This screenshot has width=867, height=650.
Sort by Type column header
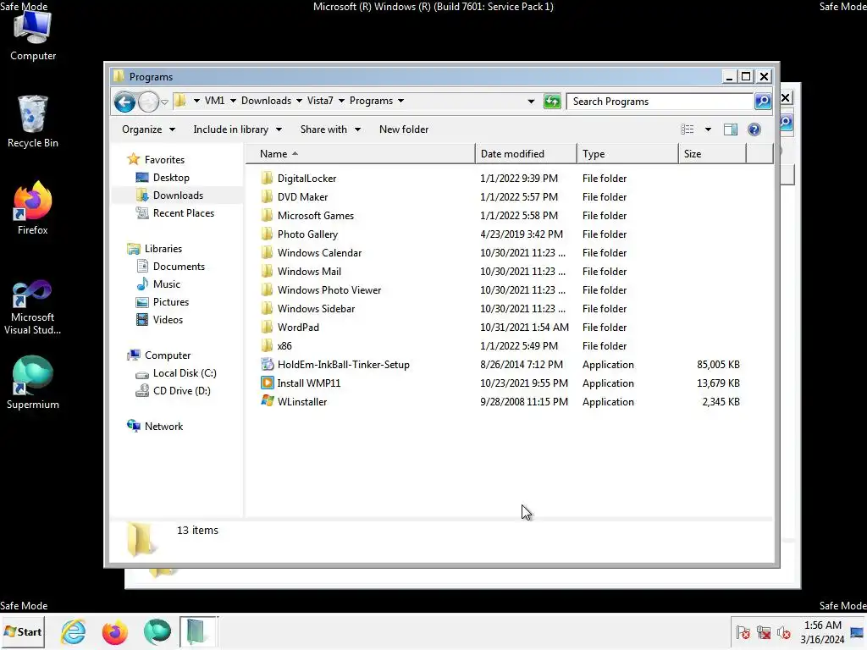click(627, 154)
